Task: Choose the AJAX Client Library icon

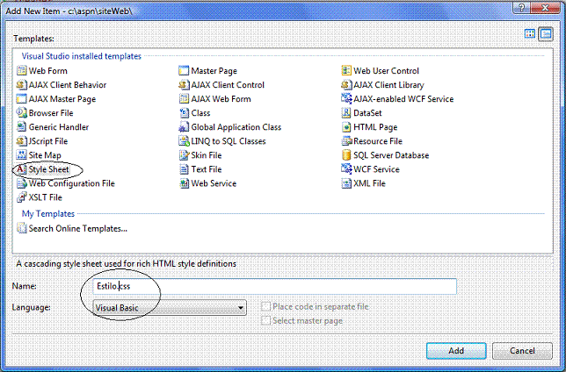Action: (x=346, y=85)
